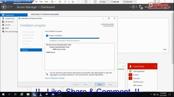The width and height of the screenshot is (174, 97).
Task: Click Server Manager taskbar icon
Action: click(x=34, y=94)
